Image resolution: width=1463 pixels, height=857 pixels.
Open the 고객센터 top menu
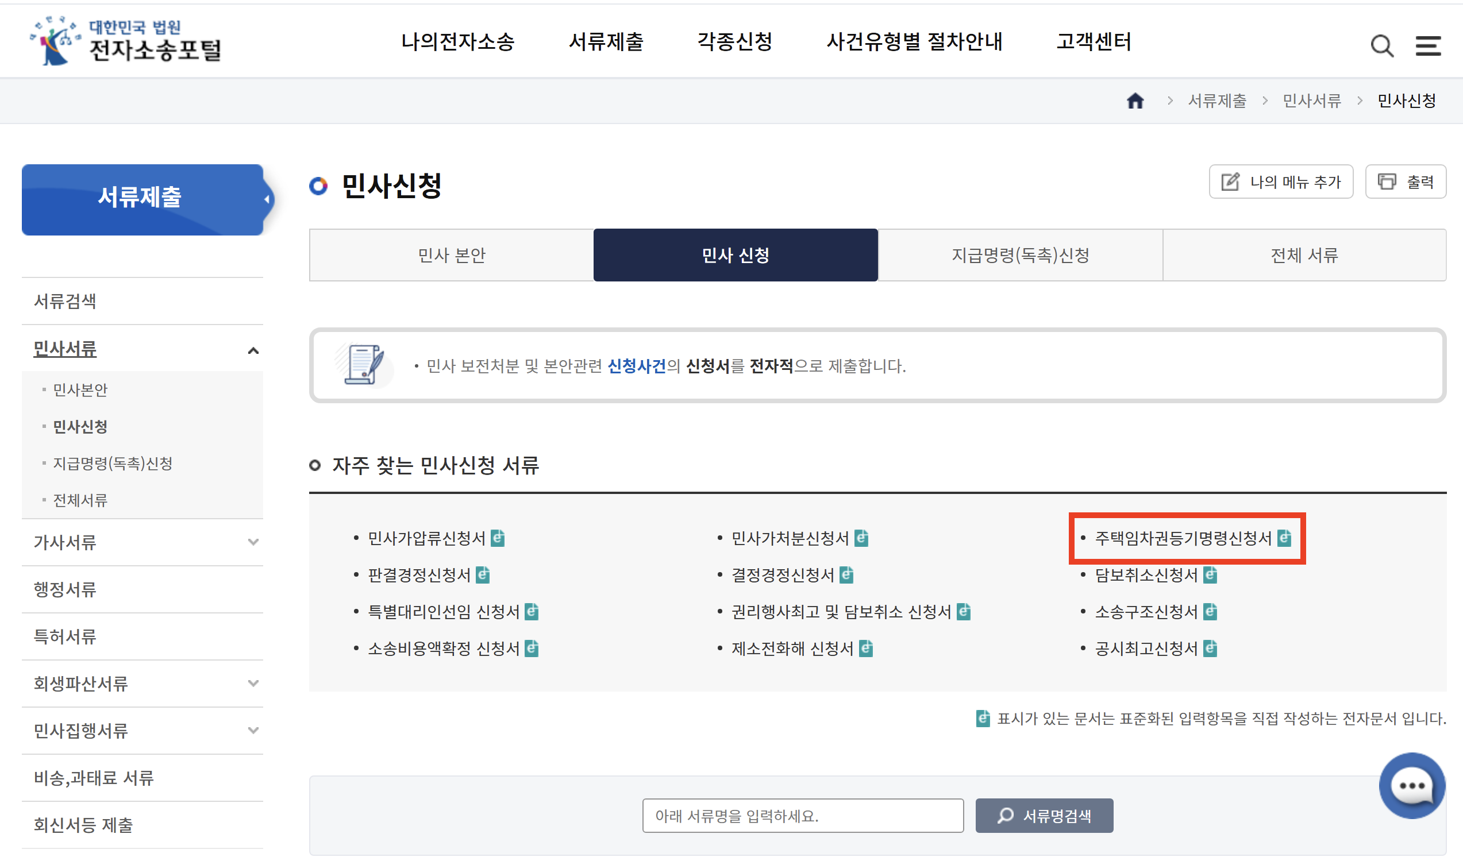(1093, 42)
